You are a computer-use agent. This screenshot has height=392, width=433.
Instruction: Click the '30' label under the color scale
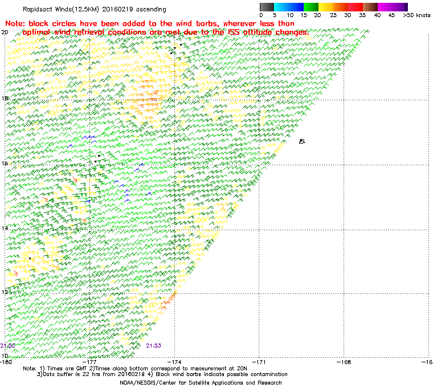click(x=348, y=15)
